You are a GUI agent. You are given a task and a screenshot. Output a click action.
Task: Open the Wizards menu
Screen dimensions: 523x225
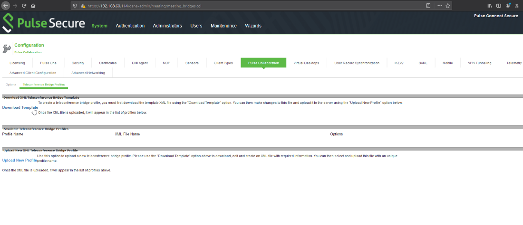[x=253, y=26]
